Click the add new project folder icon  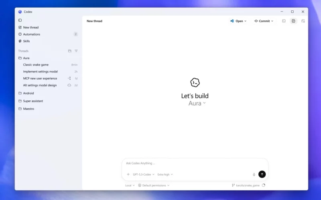tap(69, 51)
